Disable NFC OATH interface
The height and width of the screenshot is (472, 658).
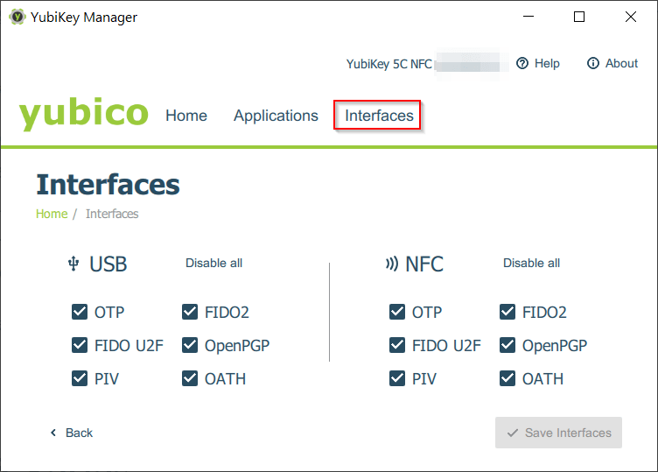pos(507,379)
